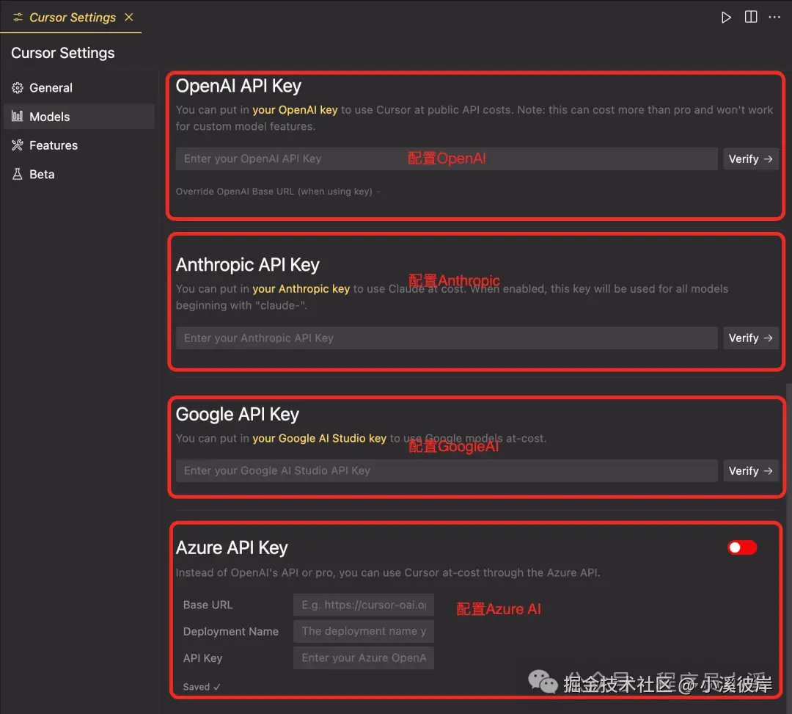Viewport: 792px width, 714px height.
Task: Focus the Google AI Studio API Key field
Action: click(447, 471)
